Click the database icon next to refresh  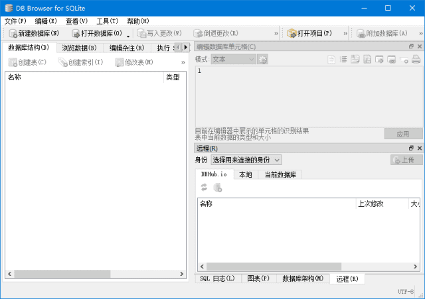coord(218,187)
